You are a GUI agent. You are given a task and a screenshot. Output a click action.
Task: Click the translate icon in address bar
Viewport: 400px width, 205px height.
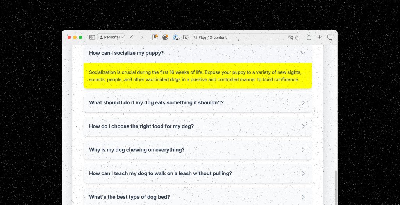pos(290,37)
